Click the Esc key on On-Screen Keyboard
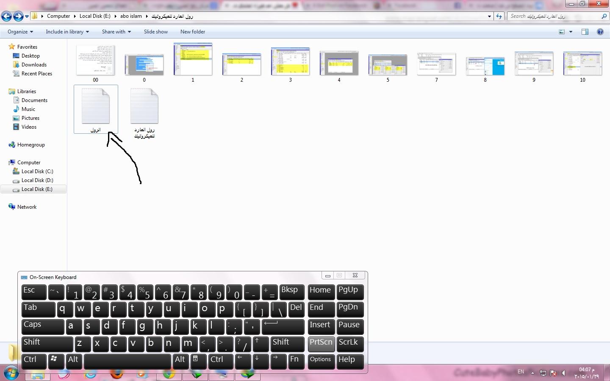Image resolution: width=610 pixels, height=381 pixels. click(x=34, y=292)
